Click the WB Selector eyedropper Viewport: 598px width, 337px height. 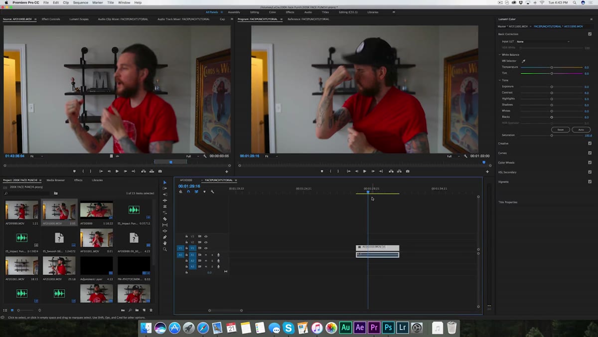tap(524, 61)
